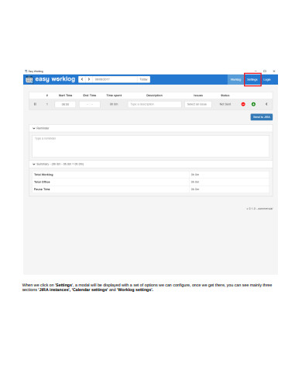Edit the Start Time field

(x=65, y=104)
